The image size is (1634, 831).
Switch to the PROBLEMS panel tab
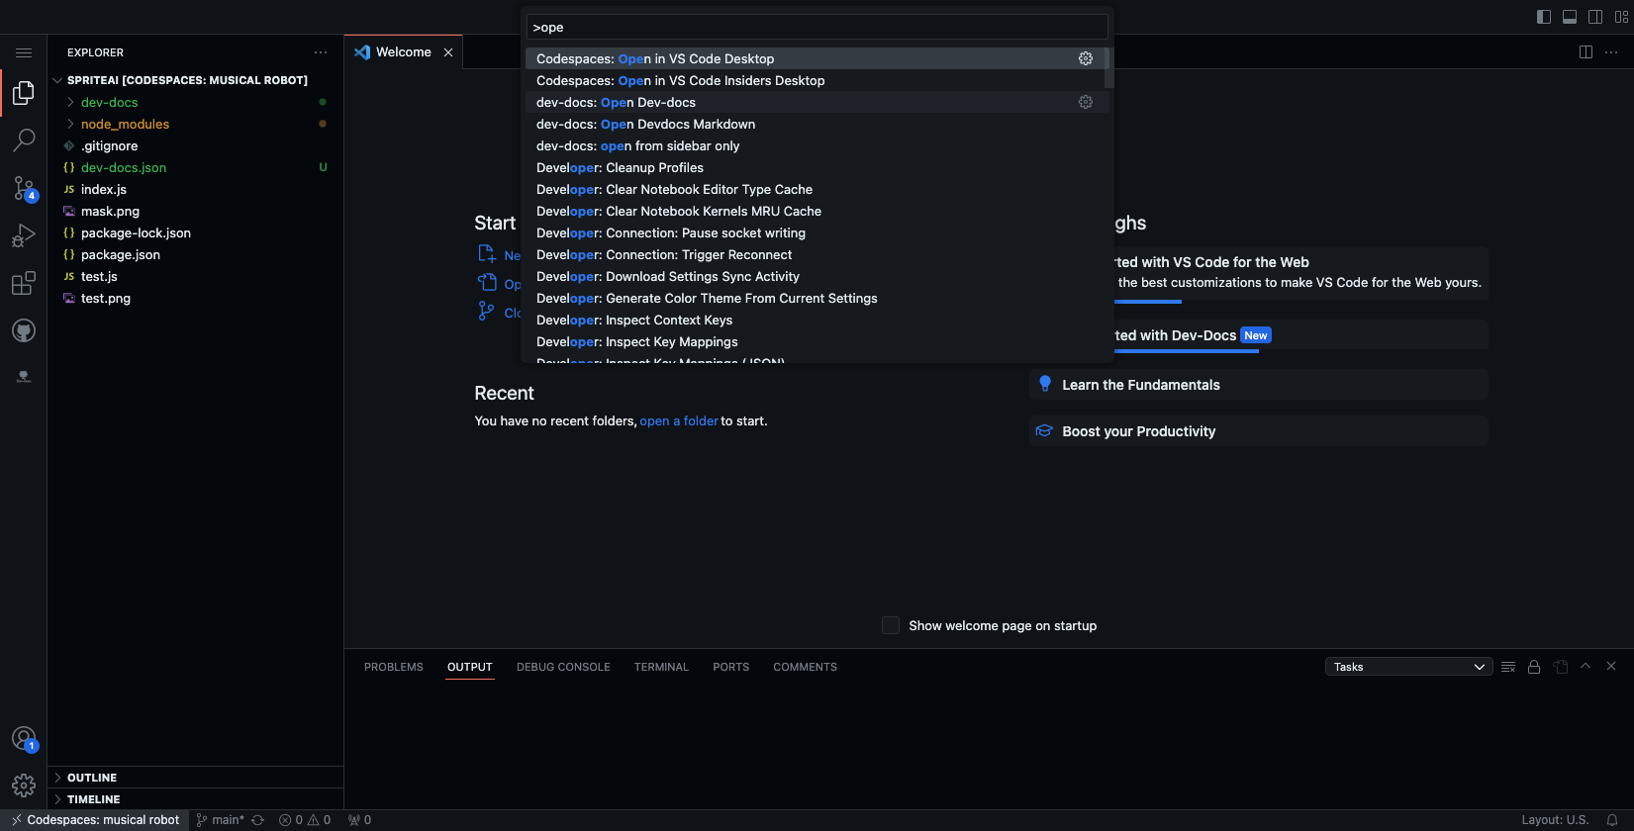(393, 667)
